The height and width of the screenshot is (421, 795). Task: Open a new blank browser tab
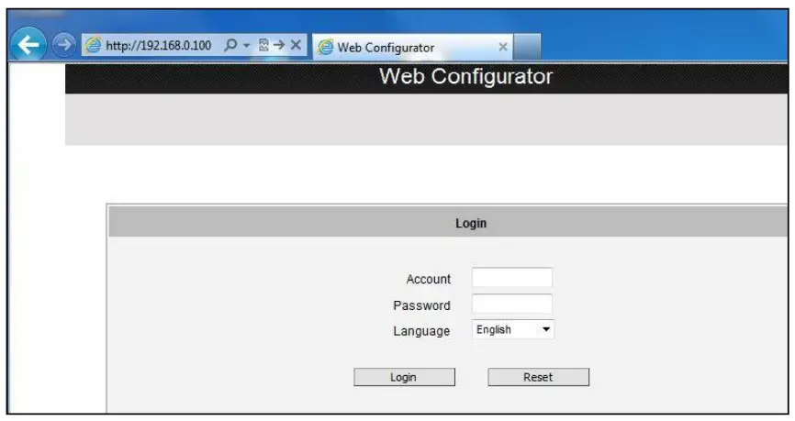tap(527, 47)
